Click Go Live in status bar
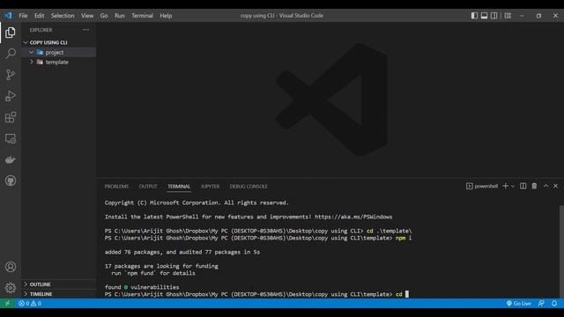The width and height of the screenshot is (564, 317). click(x=518, y=303)
